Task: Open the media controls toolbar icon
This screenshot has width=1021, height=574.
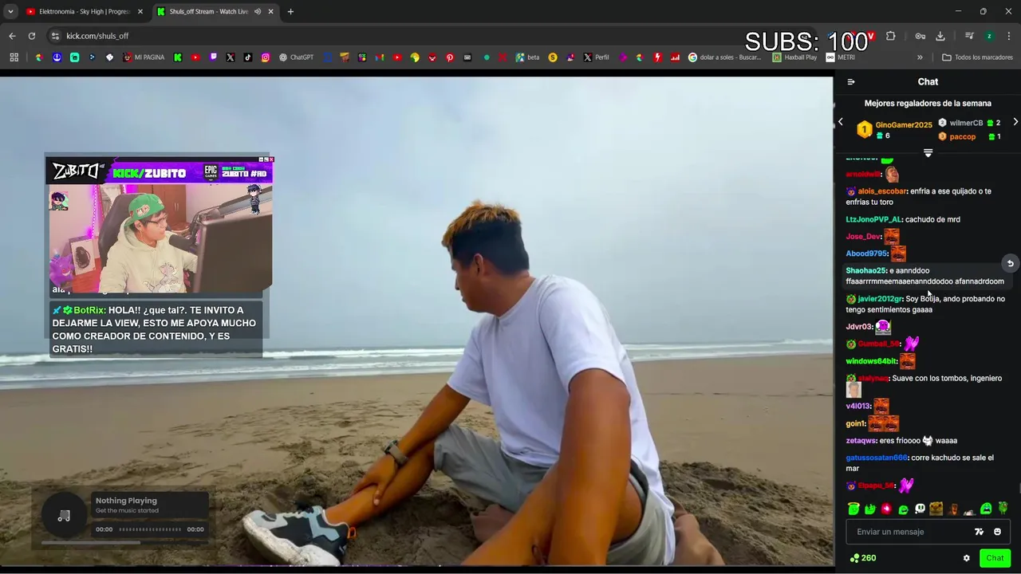Action: coord(969,36)
